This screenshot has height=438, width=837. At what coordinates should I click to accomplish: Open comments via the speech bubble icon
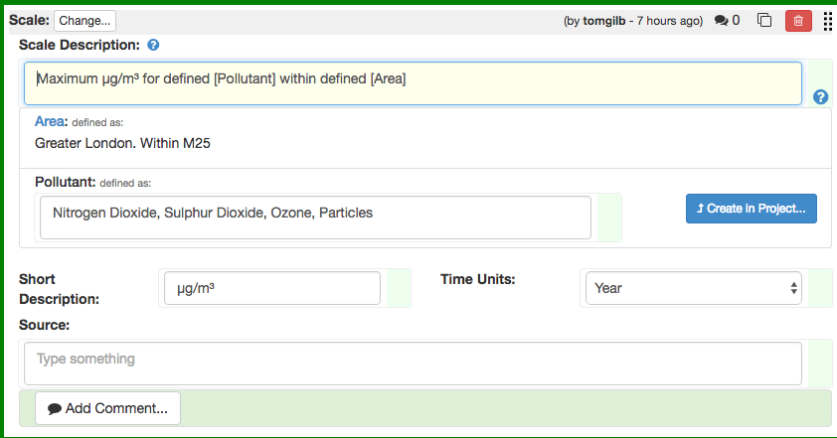coord(721,20)
